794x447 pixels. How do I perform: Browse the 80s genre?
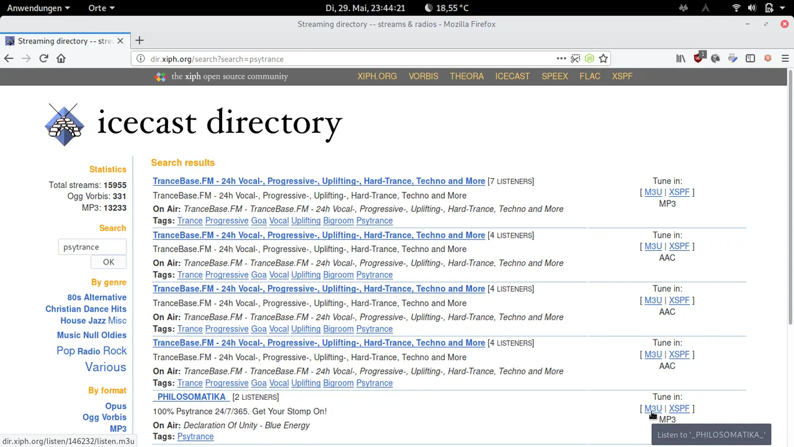[x=74, y=297]
